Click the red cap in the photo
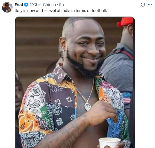Screen dimensions: 155x148 click(x=125, y=22)
